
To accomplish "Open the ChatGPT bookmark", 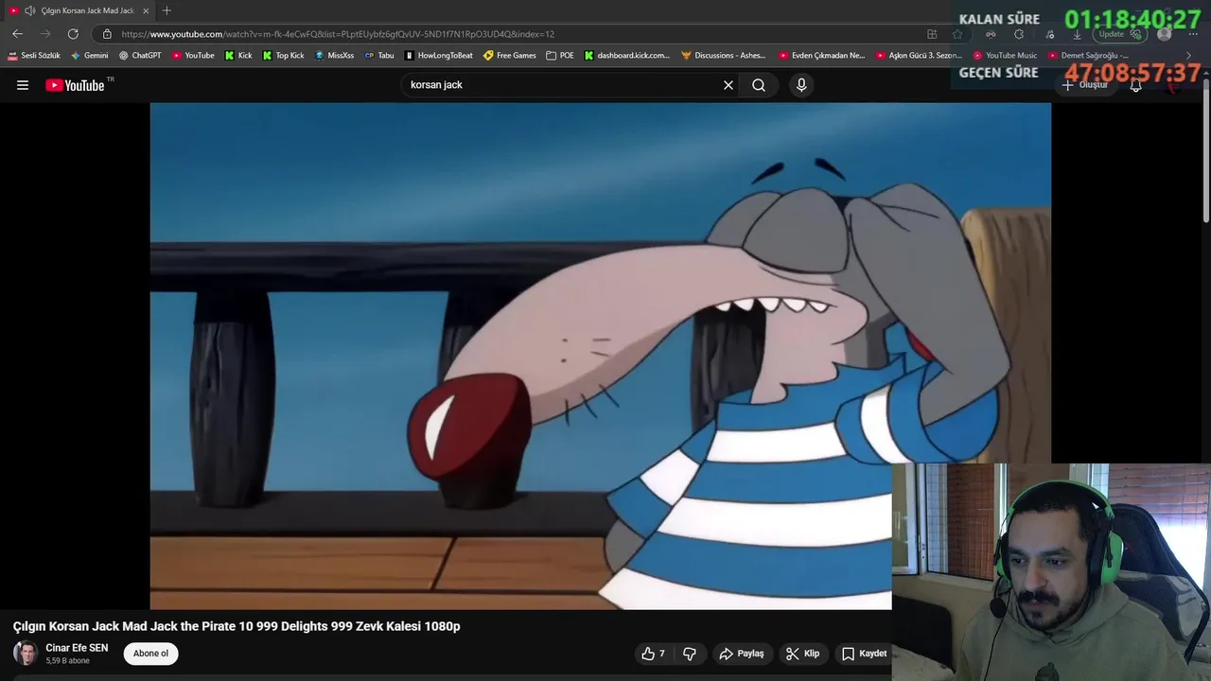I will click(140, 56).
